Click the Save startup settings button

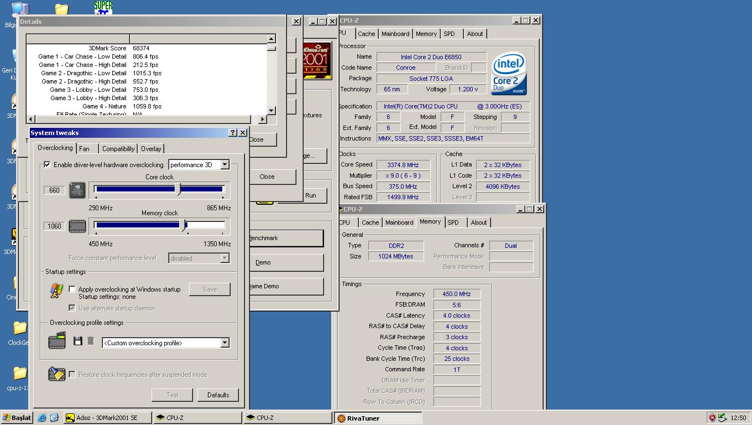(x=210, y=289)
